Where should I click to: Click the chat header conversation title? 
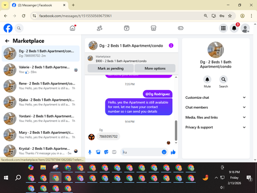coord(131,46)
